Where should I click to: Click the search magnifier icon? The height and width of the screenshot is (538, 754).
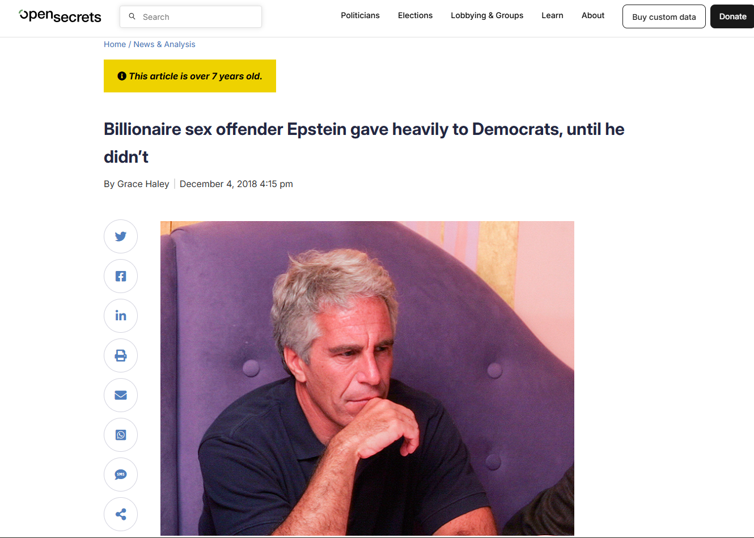point(132,16)
